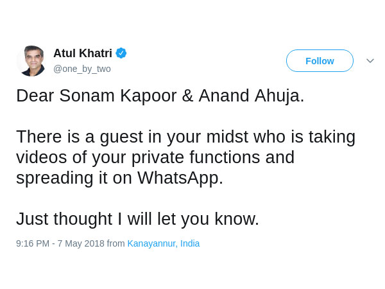Click the blue verified badge icon

point(121,53)
